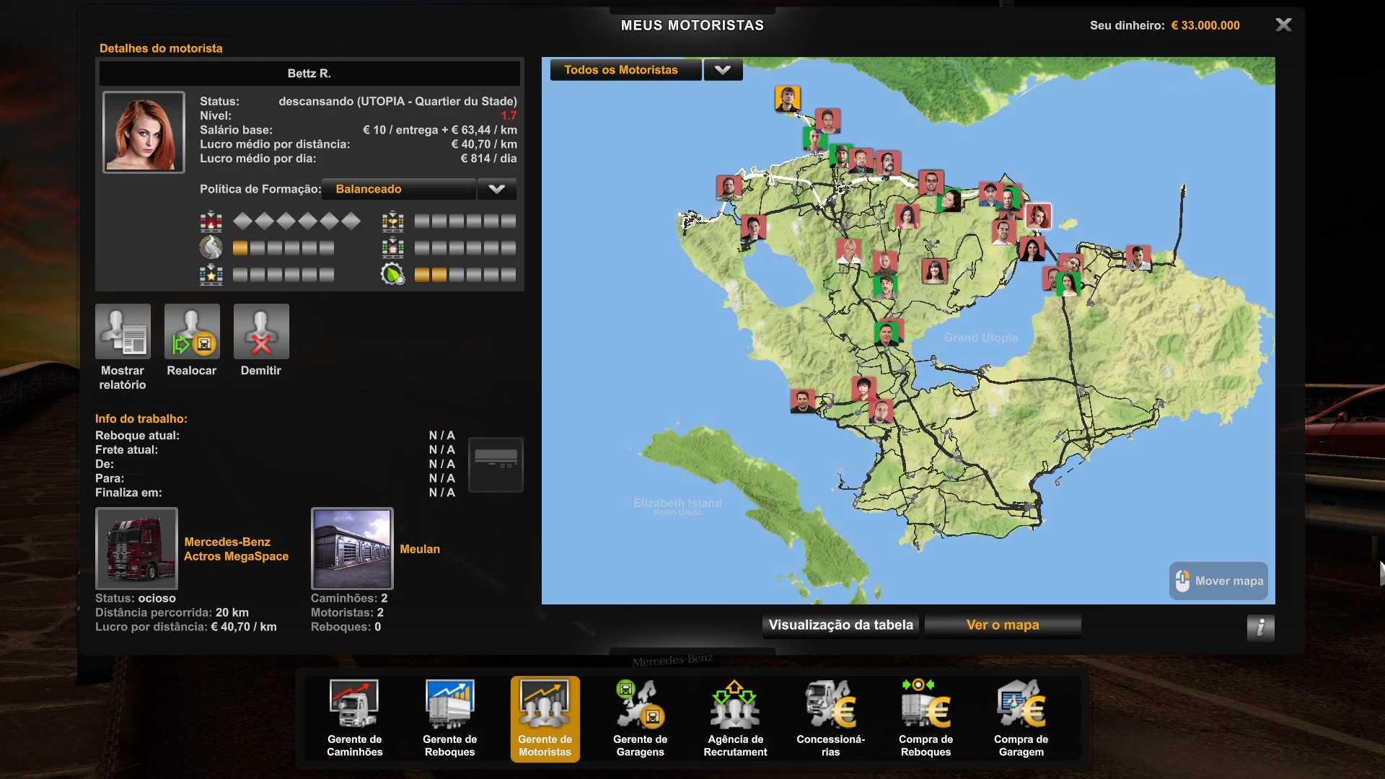Click the Demitir driver icon

261,332
